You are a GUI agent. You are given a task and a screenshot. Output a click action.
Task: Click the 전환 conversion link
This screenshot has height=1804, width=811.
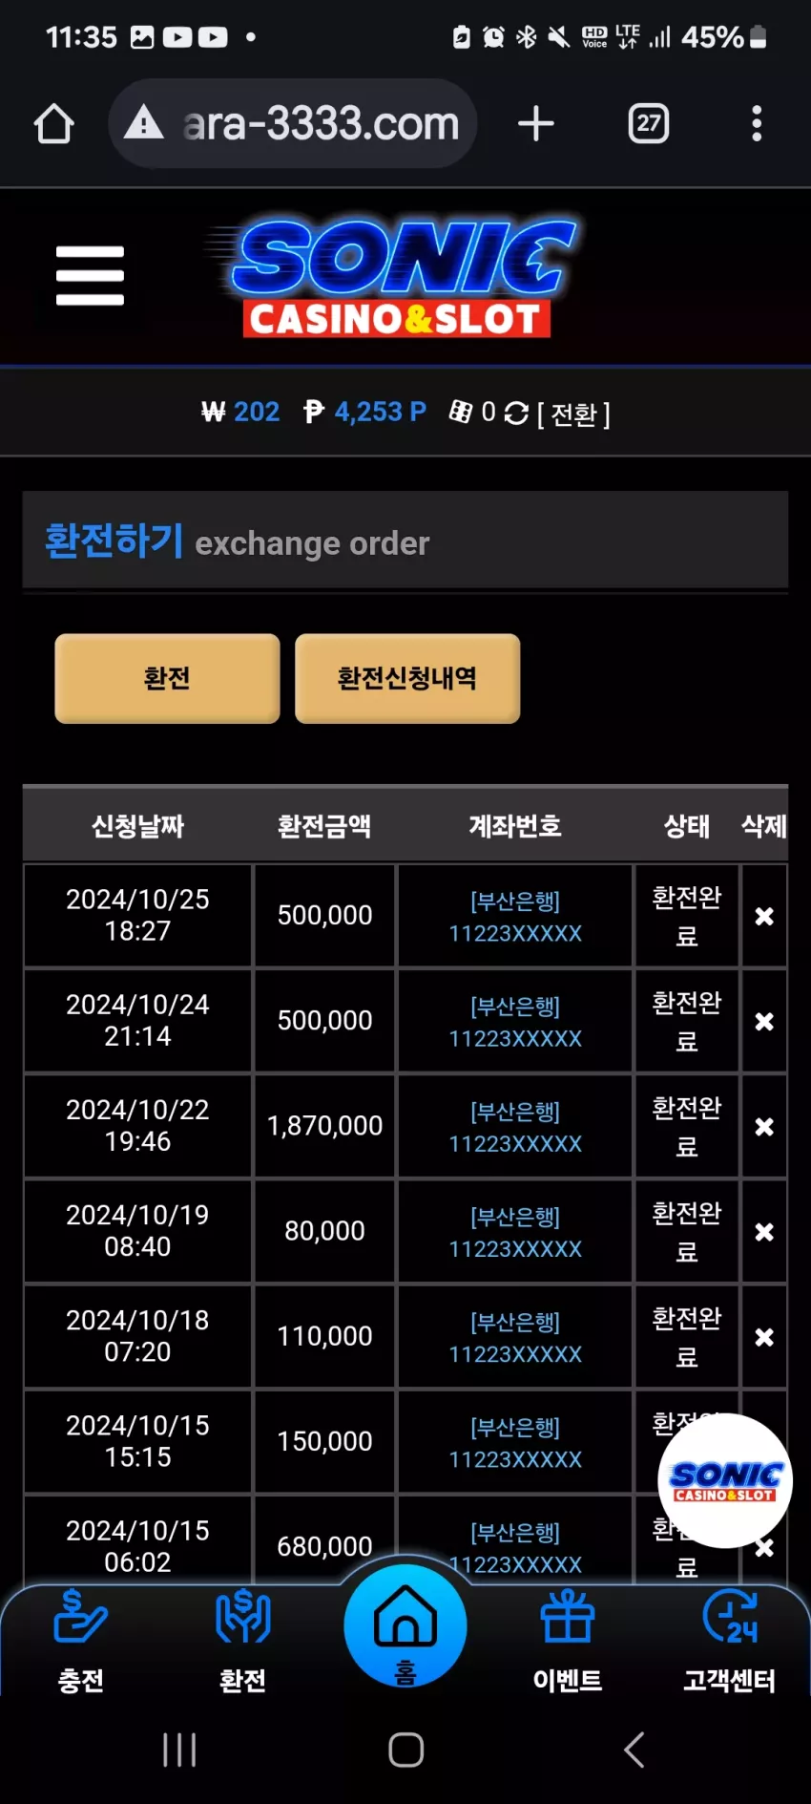pyautogui.click(x=573, y=414)
